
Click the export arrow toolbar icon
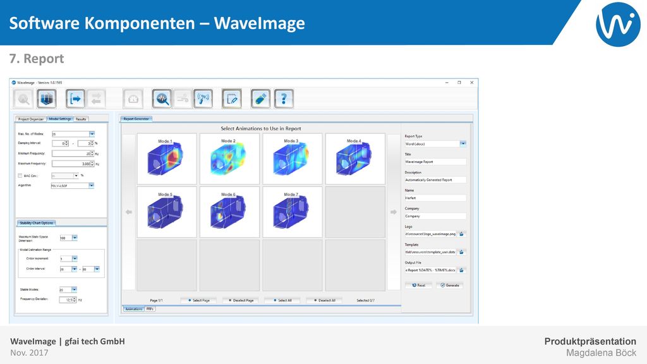[x=75, y=99]
